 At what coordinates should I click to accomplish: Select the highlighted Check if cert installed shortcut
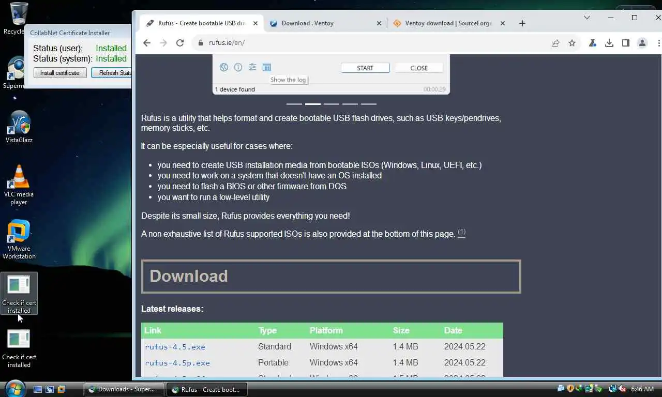point(19,293)
